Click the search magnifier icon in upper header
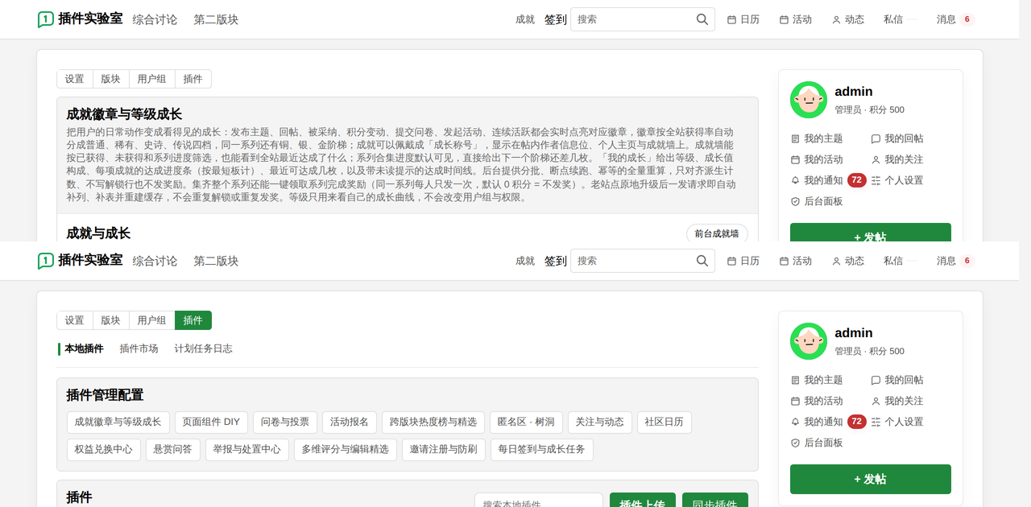 pos(702,19)
